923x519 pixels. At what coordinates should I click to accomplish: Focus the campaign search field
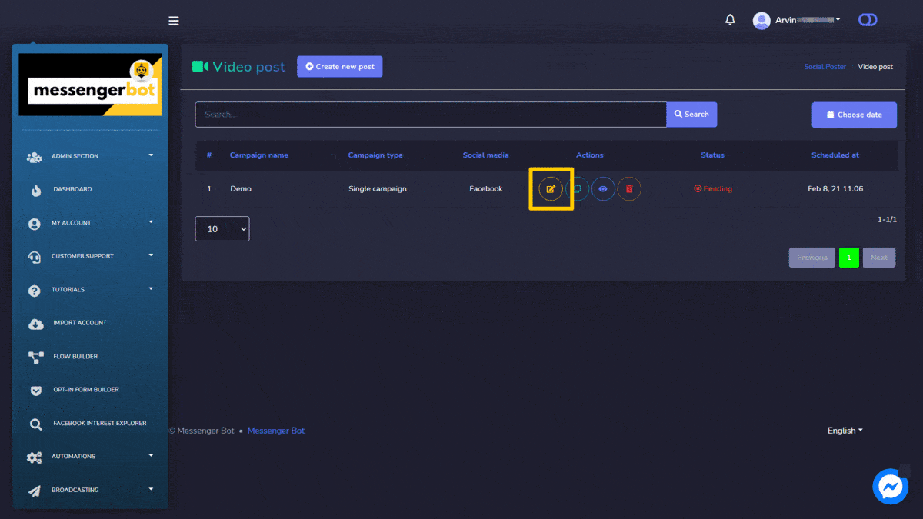pyautogui.click(x=431, y=115)
